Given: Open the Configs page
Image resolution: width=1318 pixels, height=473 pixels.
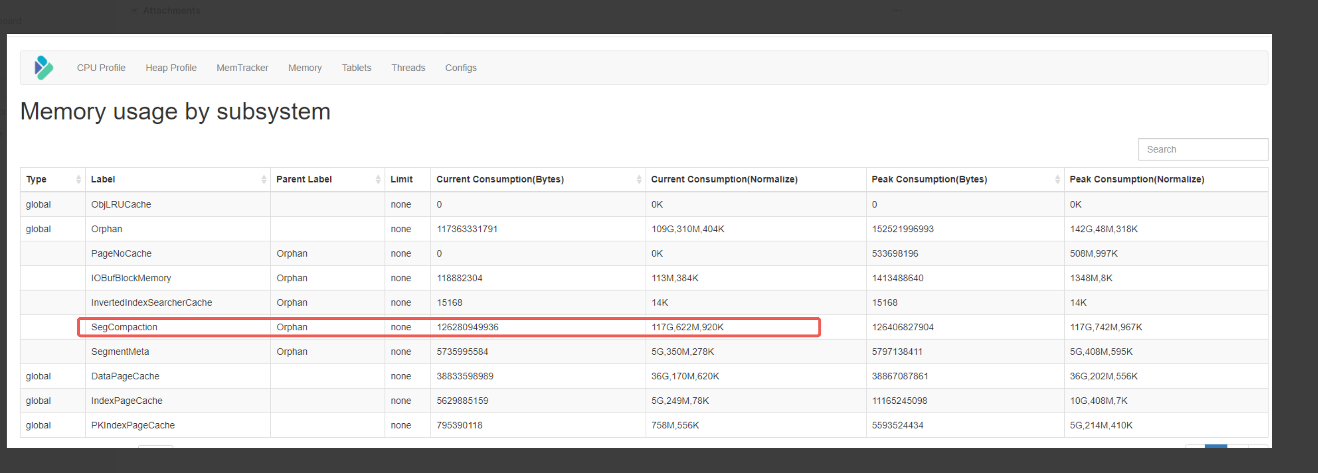Looking at the screenshot, I should (460, 68).
